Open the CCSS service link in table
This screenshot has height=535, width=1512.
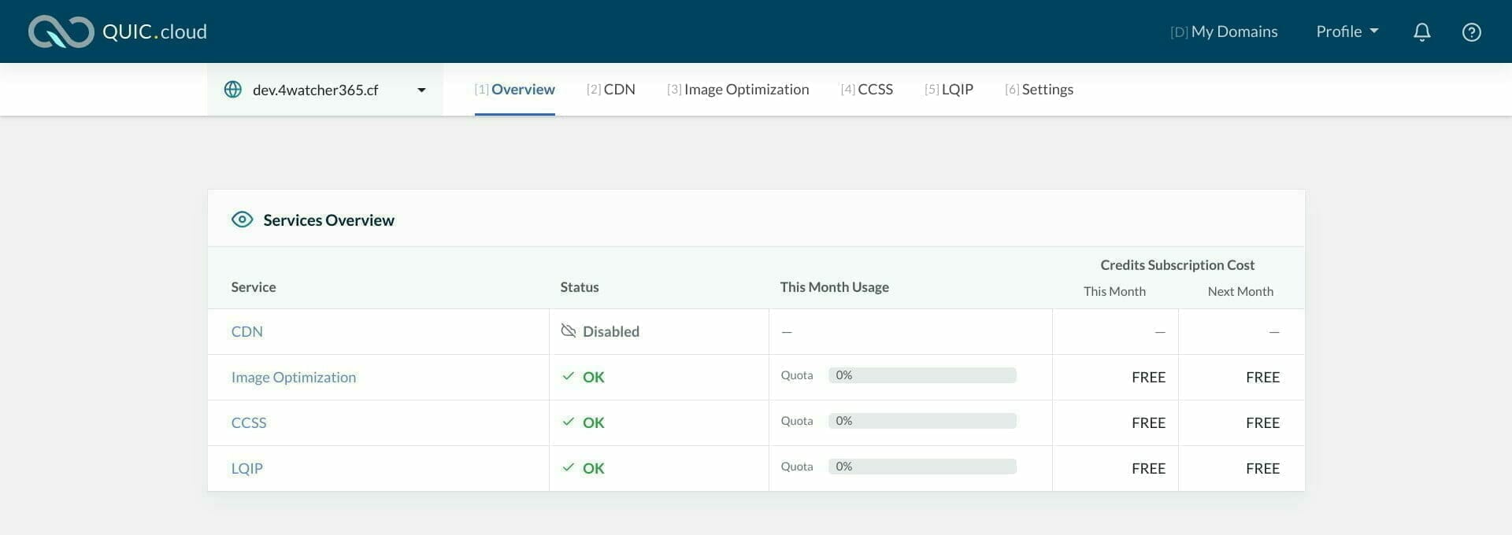pos(249,422)
